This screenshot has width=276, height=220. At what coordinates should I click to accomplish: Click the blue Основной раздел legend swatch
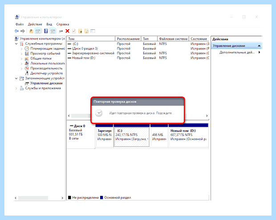tap(101, 198)
